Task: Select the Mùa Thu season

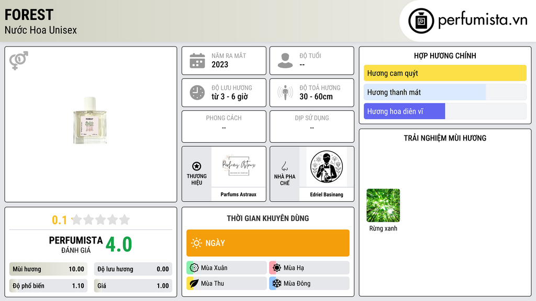Action: click(227, 283)
